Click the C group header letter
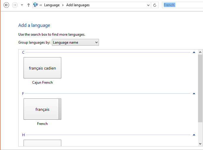 (x=23, y=52)
